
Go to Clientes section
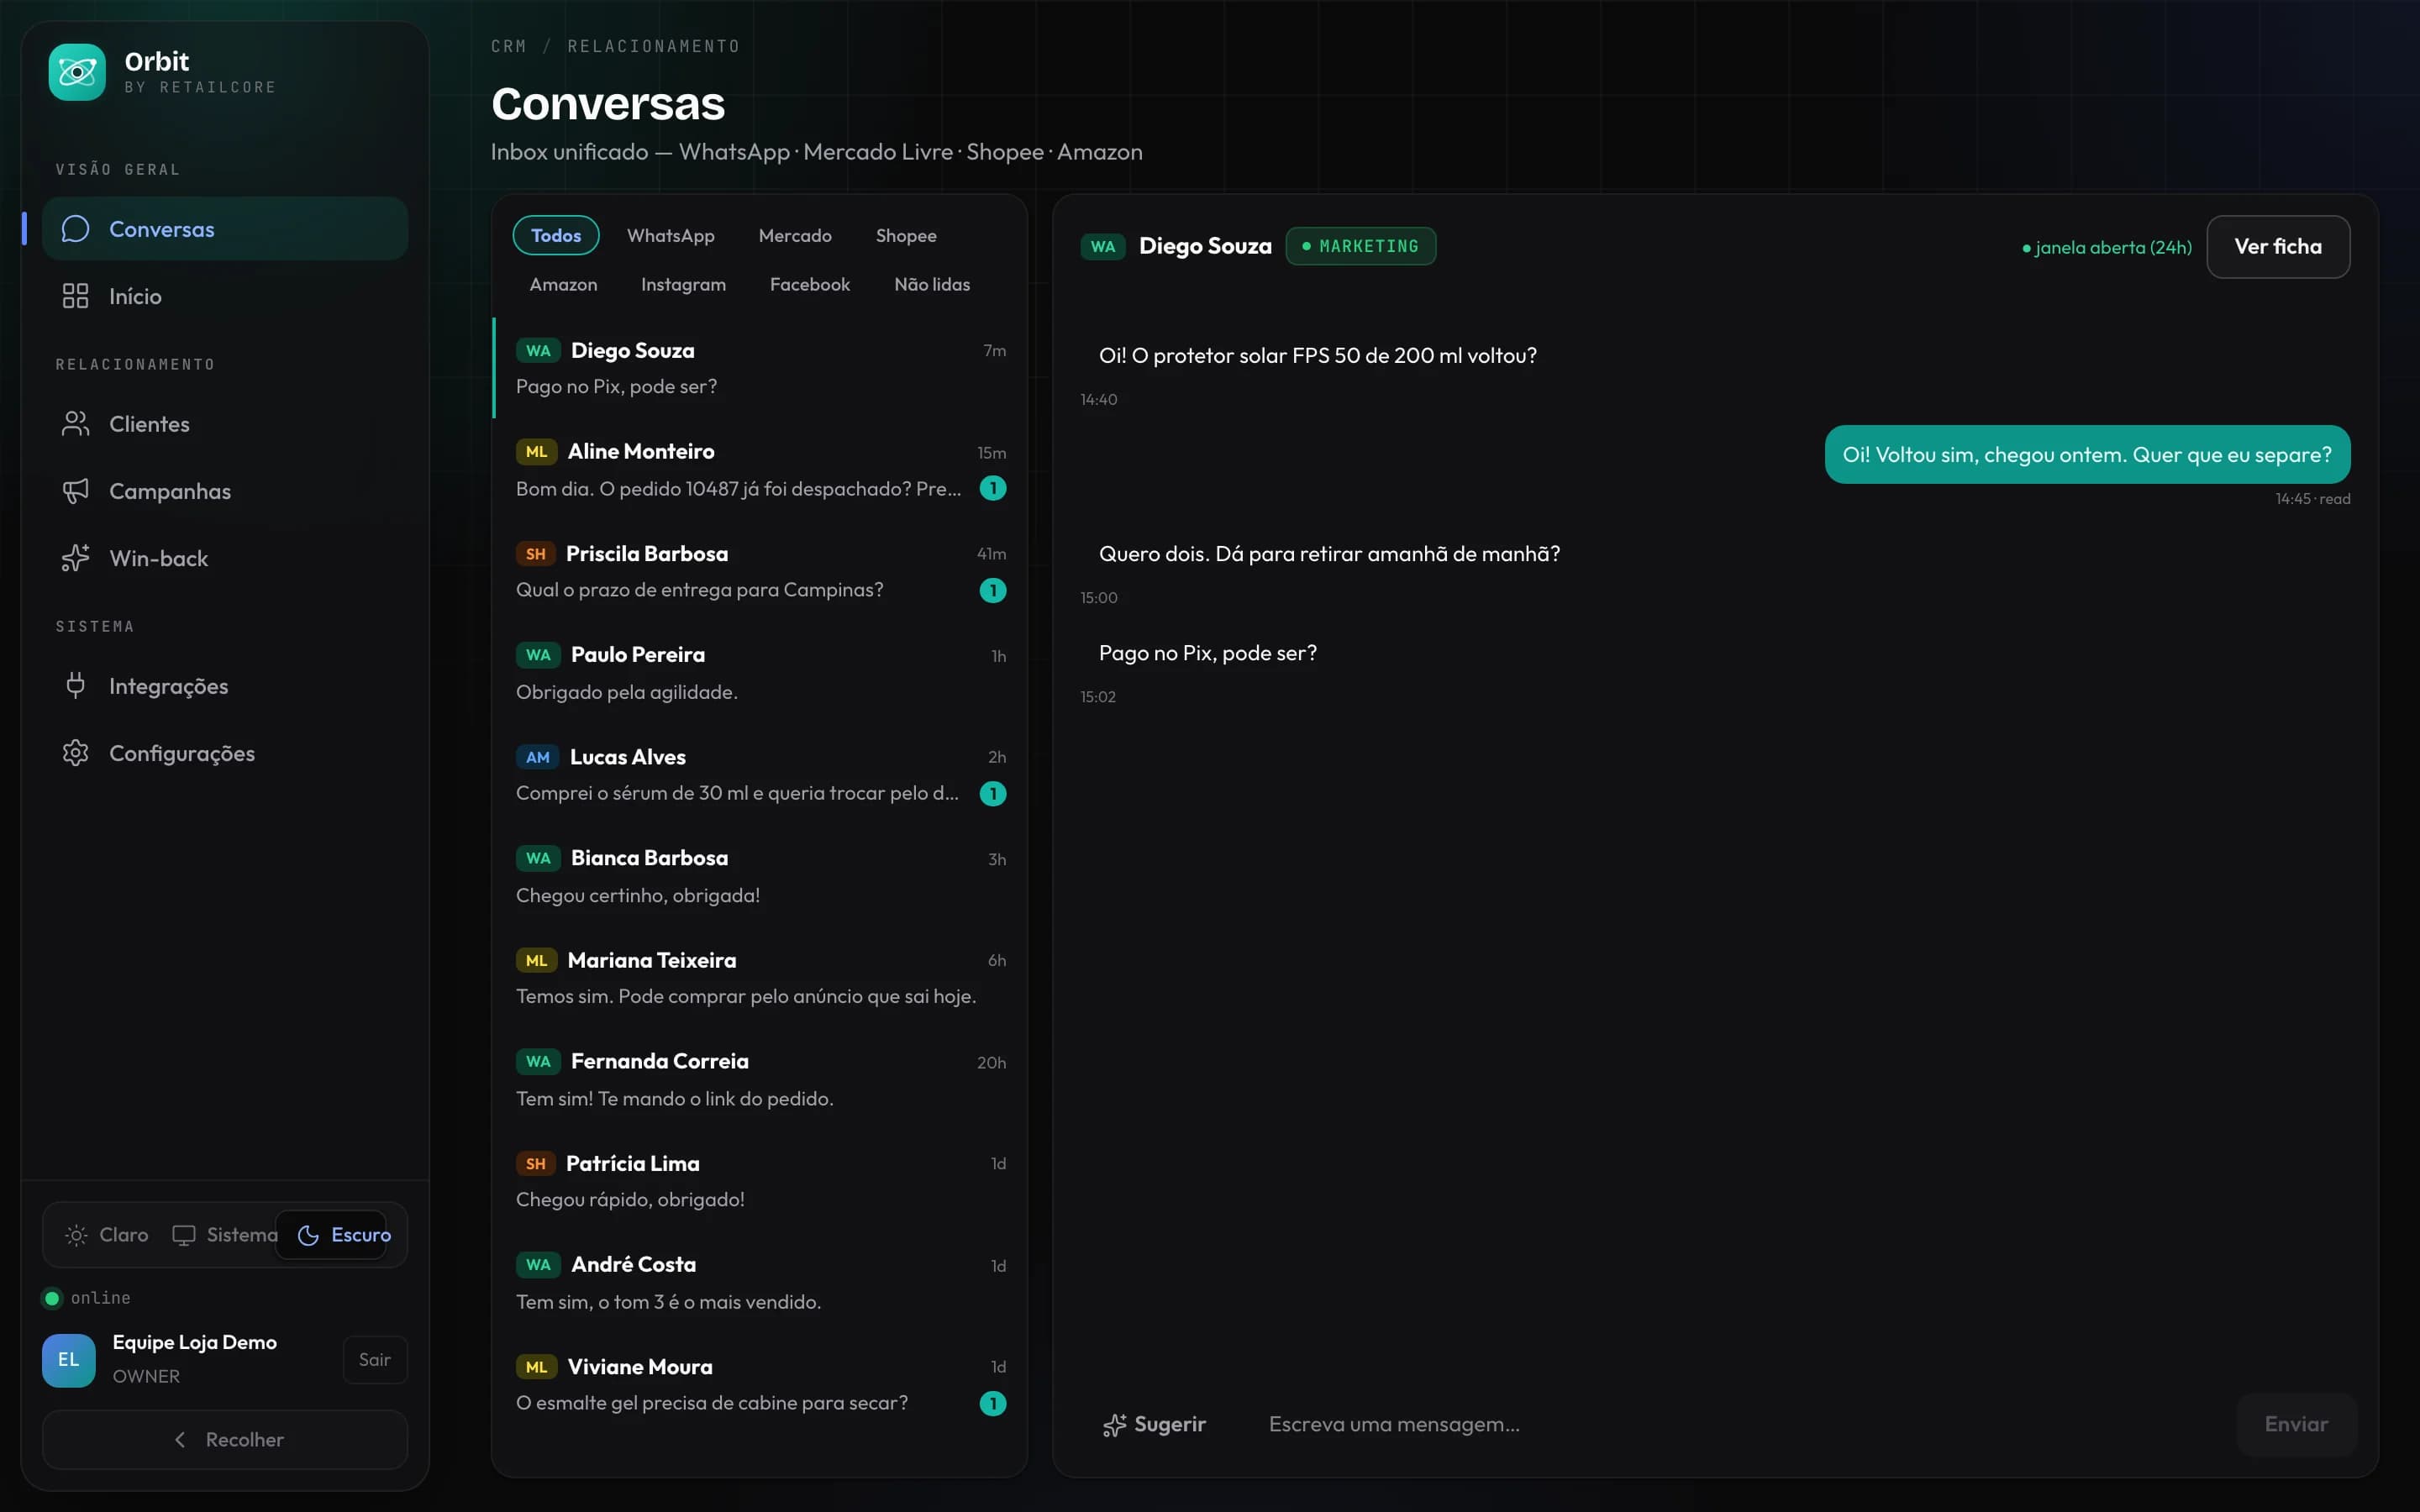225,424
